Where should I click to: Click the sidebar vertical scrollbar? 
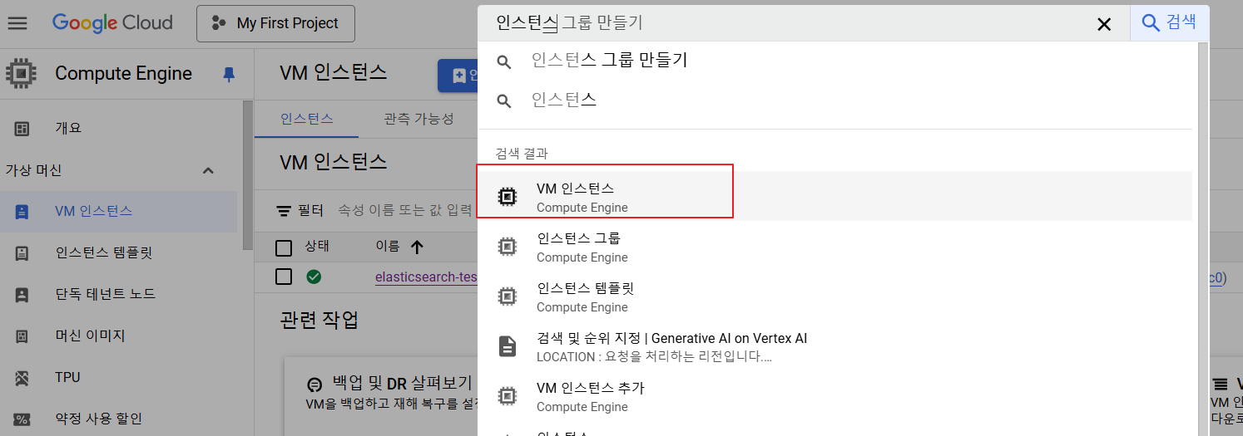(247, 174)
